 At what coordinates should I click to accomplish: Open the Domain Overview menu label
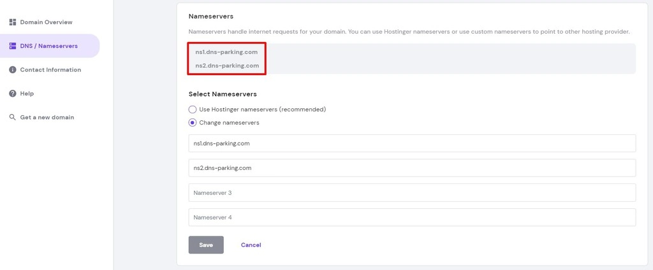46,22
